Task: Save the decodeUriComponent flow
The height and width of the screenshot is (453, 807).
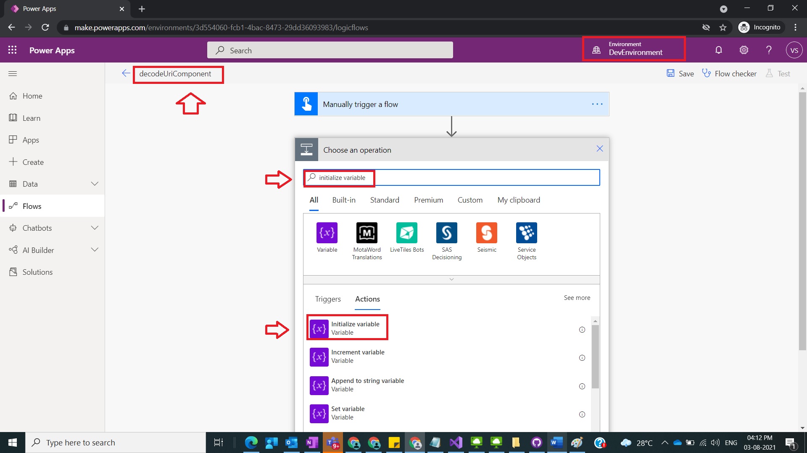Action: (680, 73)
